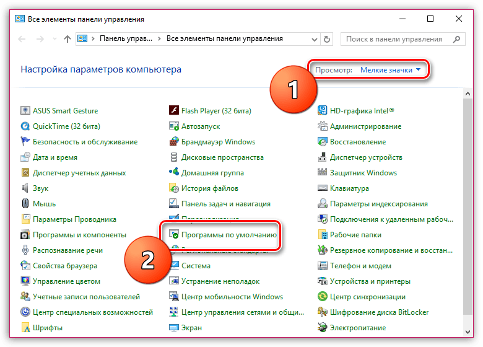This screenshot has width=483, height=347.
Task: Open the Восстановление link
Action: (x=358, y=142)
